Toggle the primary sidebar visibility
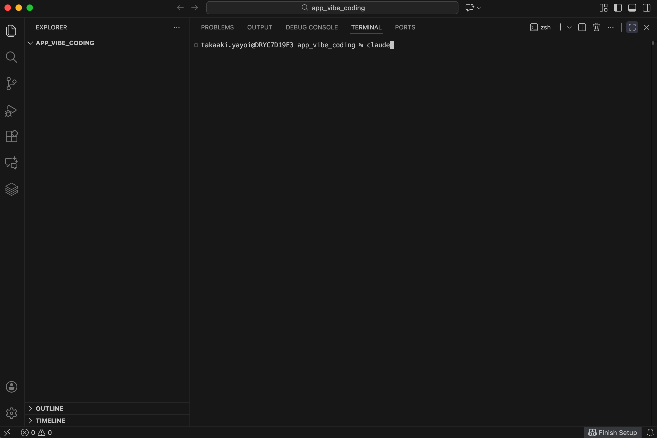The width and height of the screenshot is (657, 438). pyautogui.click(x=618, y=7)
